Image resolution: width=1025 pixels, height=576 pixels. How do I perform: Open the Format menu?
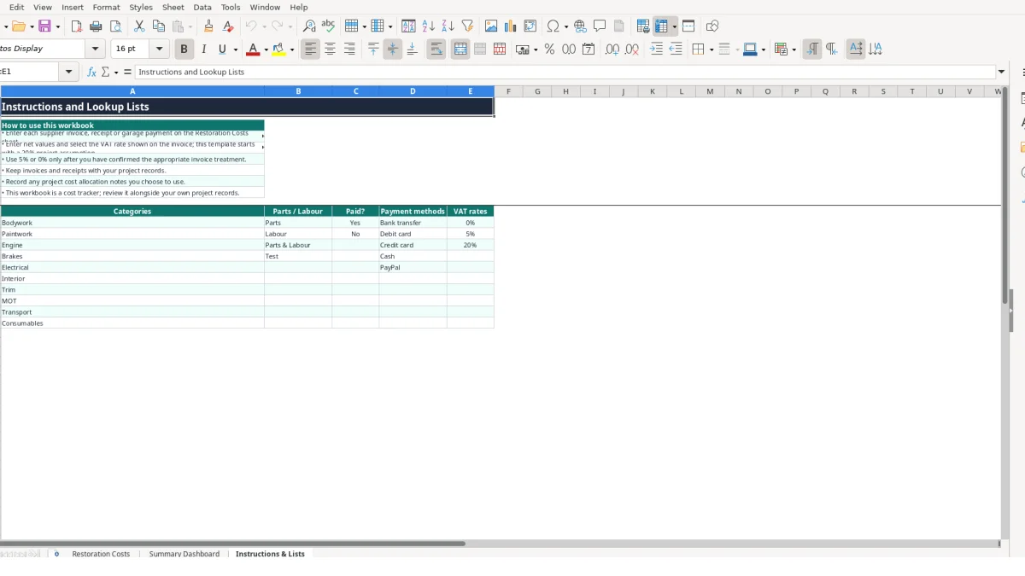tap(106, 7)
